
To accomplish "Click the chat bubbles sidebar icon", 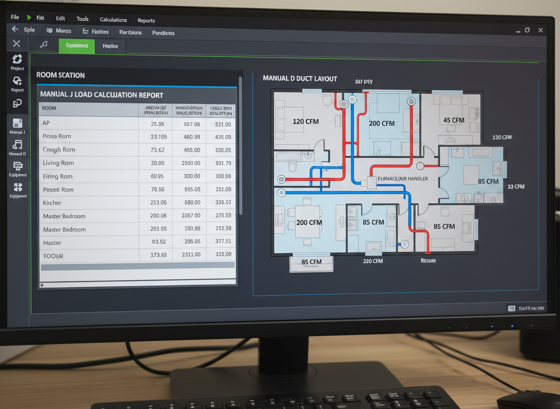I will click(x=17, y=104).
